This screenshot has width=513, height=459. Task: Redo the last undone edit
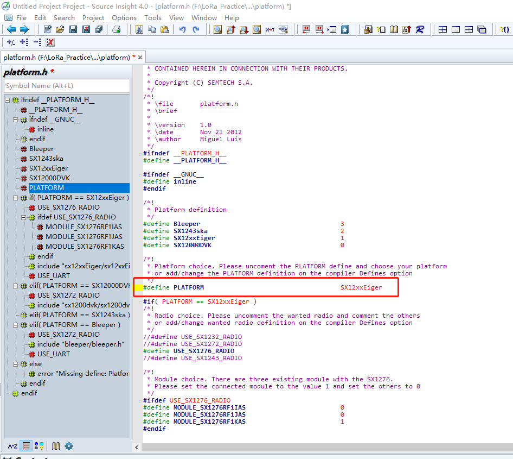[196, 29]
